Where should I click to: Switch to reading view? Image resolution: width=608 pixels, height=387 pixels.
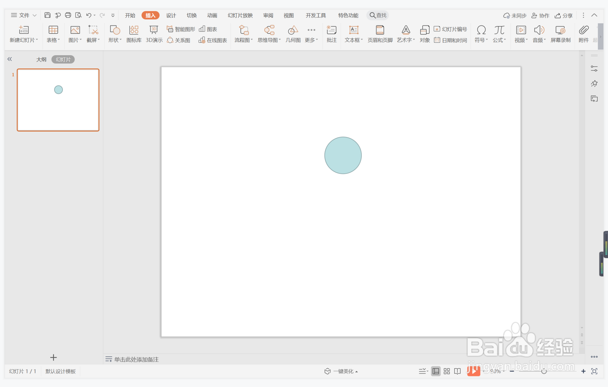point(457,371)
